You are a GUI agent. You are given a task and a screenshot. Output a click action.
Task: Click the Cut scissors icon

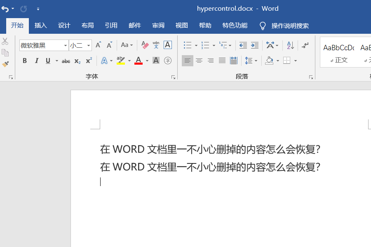5,41
